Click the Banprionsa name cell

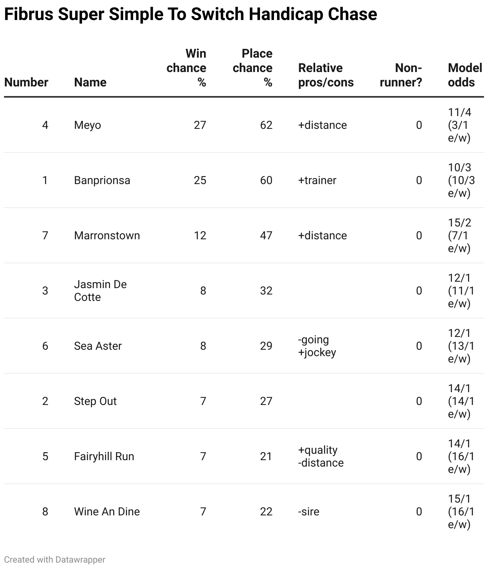102,180
